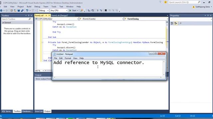This screenshot has height=119, width=213.
Task: Open the Tools menu
Action: (x=54, y=7)
